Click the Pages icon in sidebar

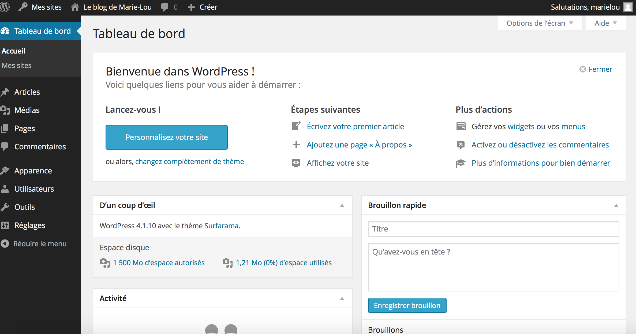[x=5, y=128]
